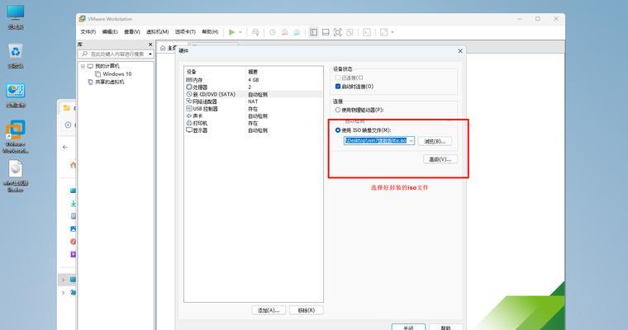The width and height of the screenshot is (628, 330).
Task: Expand the upper chevron in File Explorer sidebar
Action: click(x=64, y=280)
